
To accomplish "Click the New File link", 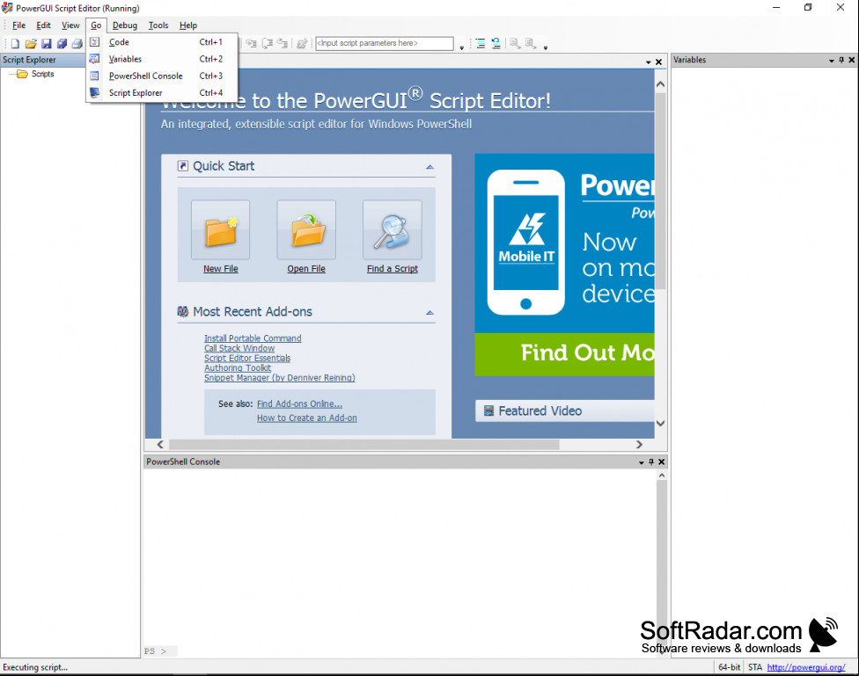I will 221,269.
